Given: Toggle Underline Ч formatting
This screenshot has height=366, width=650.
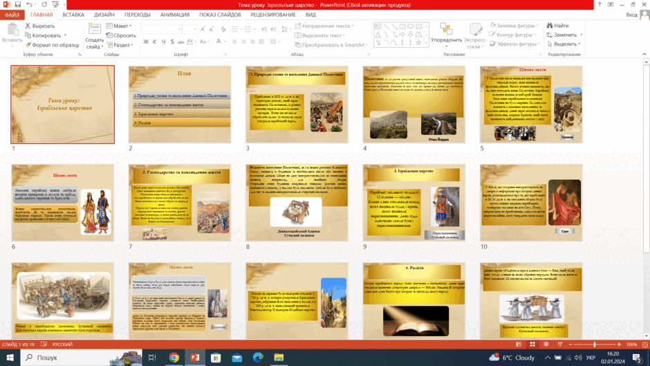Looking at the screenshot, I should pyautogui.click(x=163, y=42).
